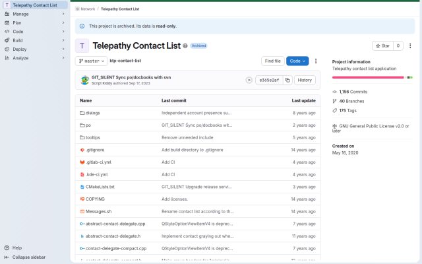Viewport: 422px width, 264px height.
Task: Open commit History button
Action: click(x=305, y=80)
